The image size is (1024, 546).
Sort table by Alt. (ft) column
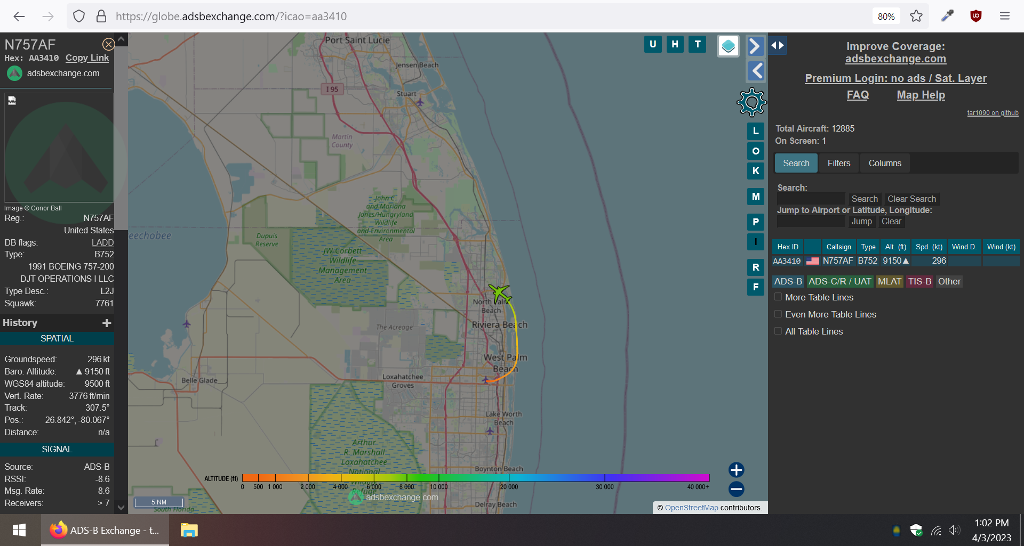click(x=895, y=247)
